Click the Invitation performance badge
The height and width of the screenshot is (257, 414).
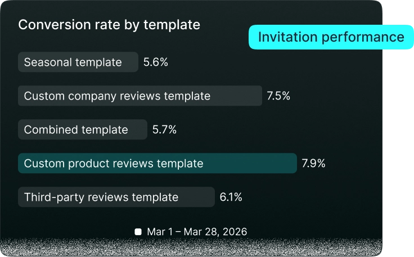point(331,37)
